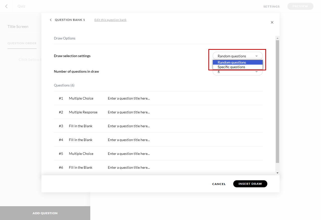Click the back chevron beside QUESTION BANK 1
This screenshot has width=321, height=220.
[x=50, y=20]
